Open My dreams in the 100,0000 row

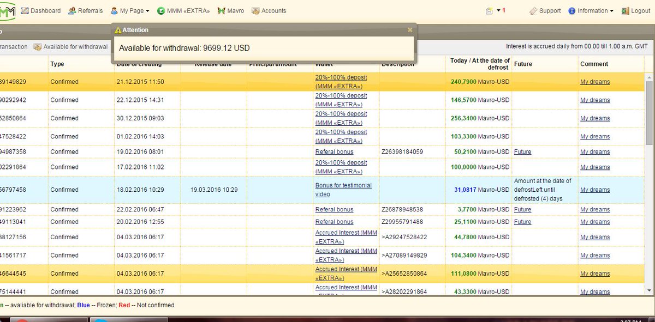click(595, 167)
